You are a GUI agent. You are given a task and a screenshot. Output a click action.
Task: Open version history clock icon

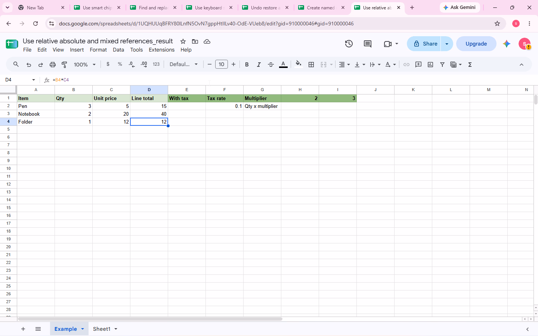349,44
